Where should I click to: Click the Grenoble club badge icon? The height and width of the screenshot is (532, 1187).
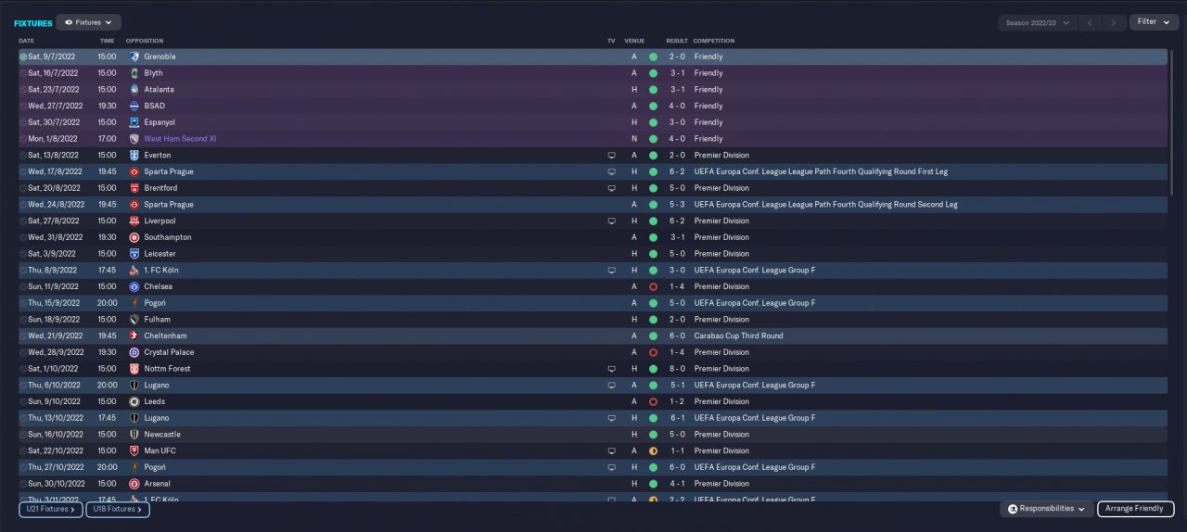(x=134, y=57)
